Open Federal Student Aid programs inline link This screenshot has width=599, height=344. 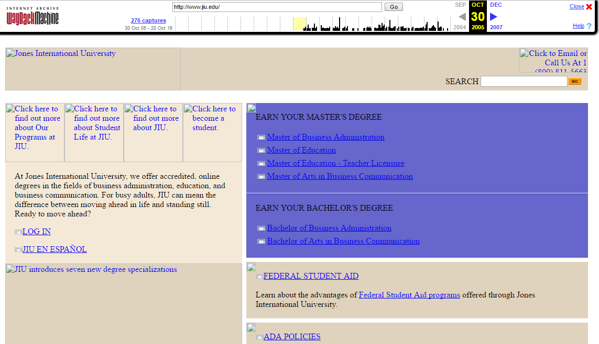(x=409, y=295)
